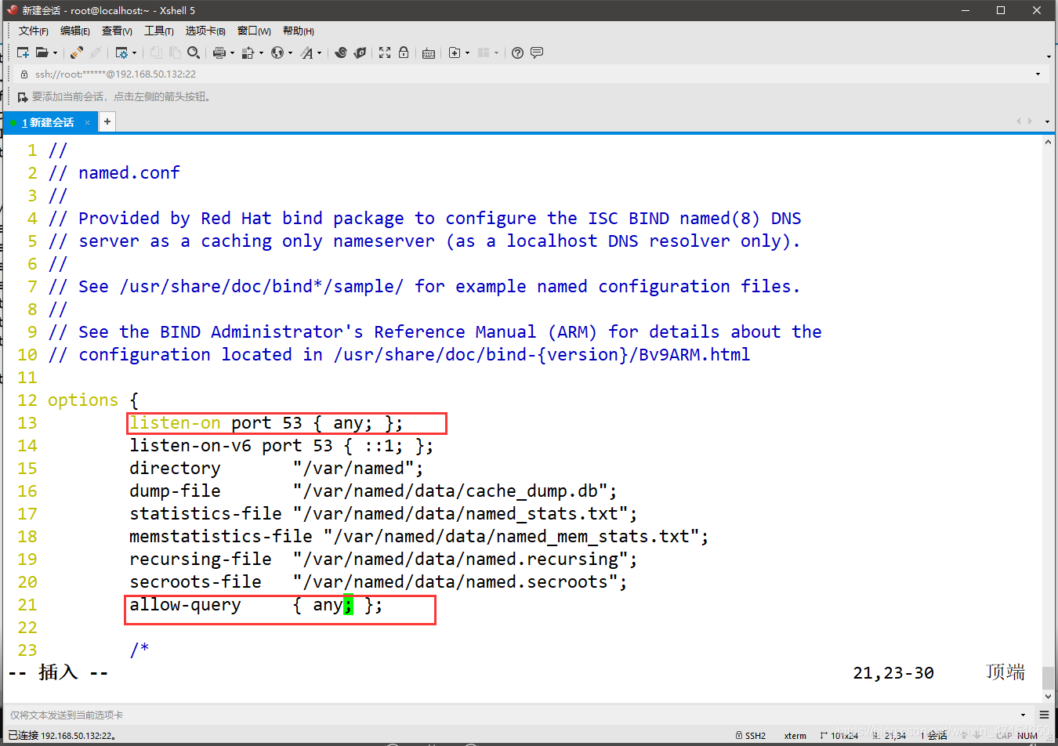This screenshot has width=1058, height=746.
Task: Click the toolbar overflow arrow at right
Action: tap(1049, 56)
